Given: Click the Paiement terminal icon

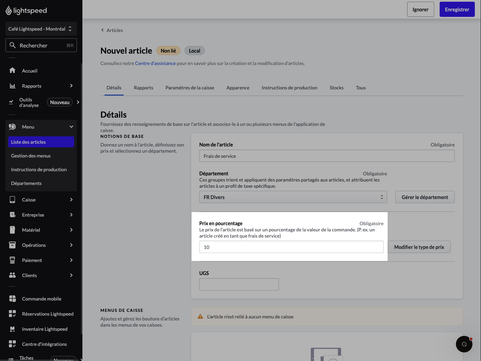Looking at the screenshot, I should coord(12,260).
